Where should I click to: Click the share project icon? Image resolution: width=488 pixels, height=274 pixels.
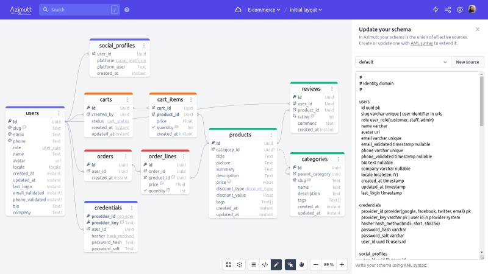pyautogui.click(x=448, y=10)
